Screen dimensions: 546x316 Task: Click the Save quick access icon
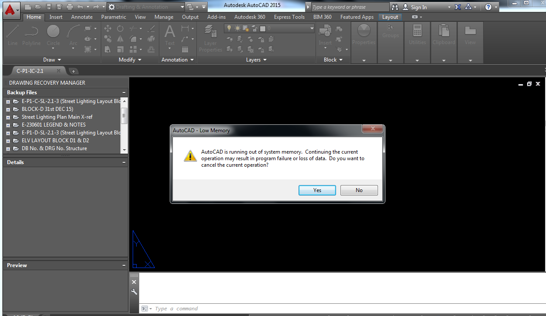coord(48,7)
